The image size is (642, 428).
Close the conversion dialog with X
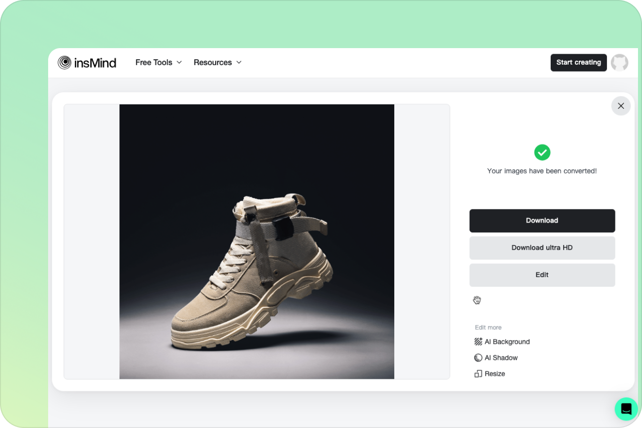(x=621, y=106)
